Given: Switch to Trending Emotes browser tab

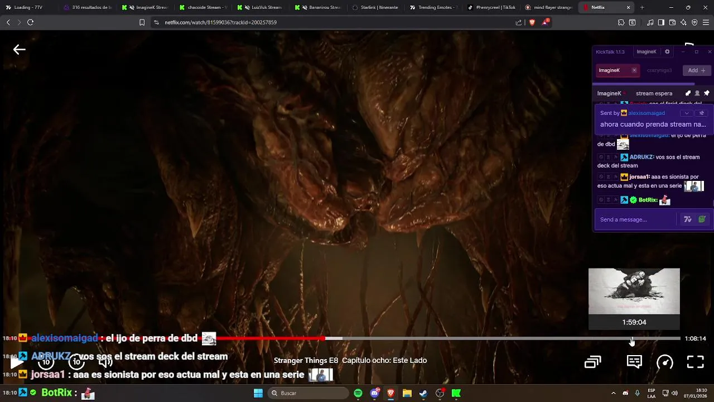Looking at the screenshot, I should click(433, 7).
